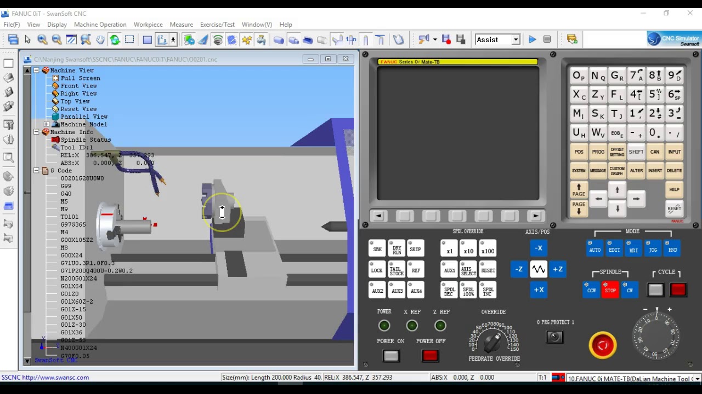702x394 pixels.
Task: Collapse the G Code tree node
Action: point(36,170)
